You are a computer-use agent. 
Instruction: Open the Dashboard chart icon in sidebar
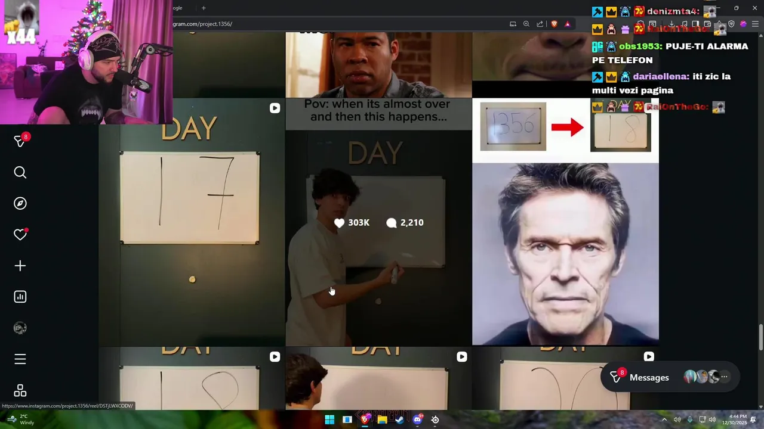click(x=20, y=297)
